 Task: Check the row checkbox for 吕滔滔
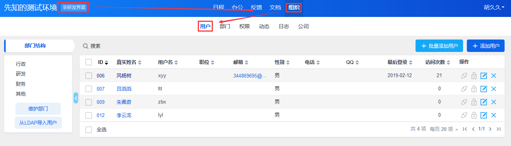pos(89,89)
